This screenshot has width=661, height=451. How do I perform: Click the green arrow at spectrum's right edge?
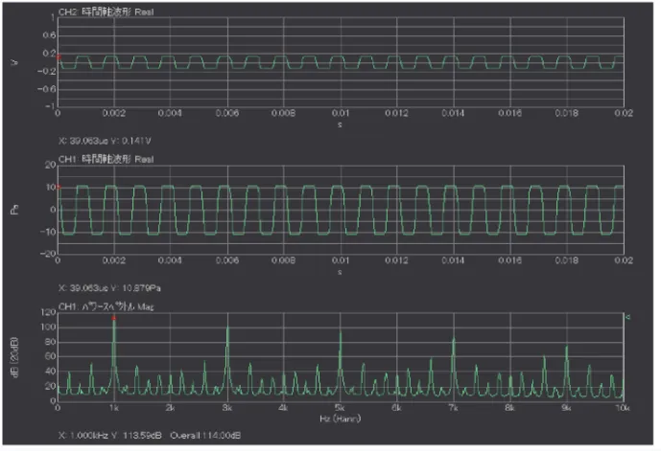626,316
